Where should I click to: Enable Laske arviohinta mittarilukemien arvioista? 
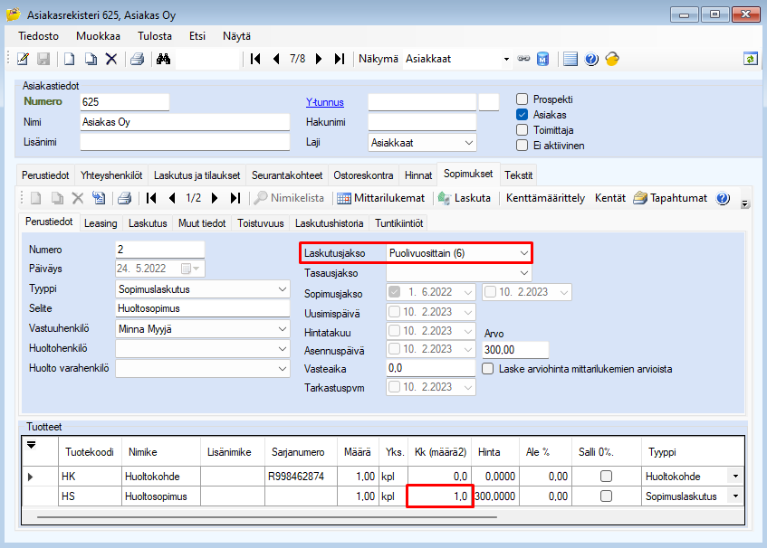488,369
